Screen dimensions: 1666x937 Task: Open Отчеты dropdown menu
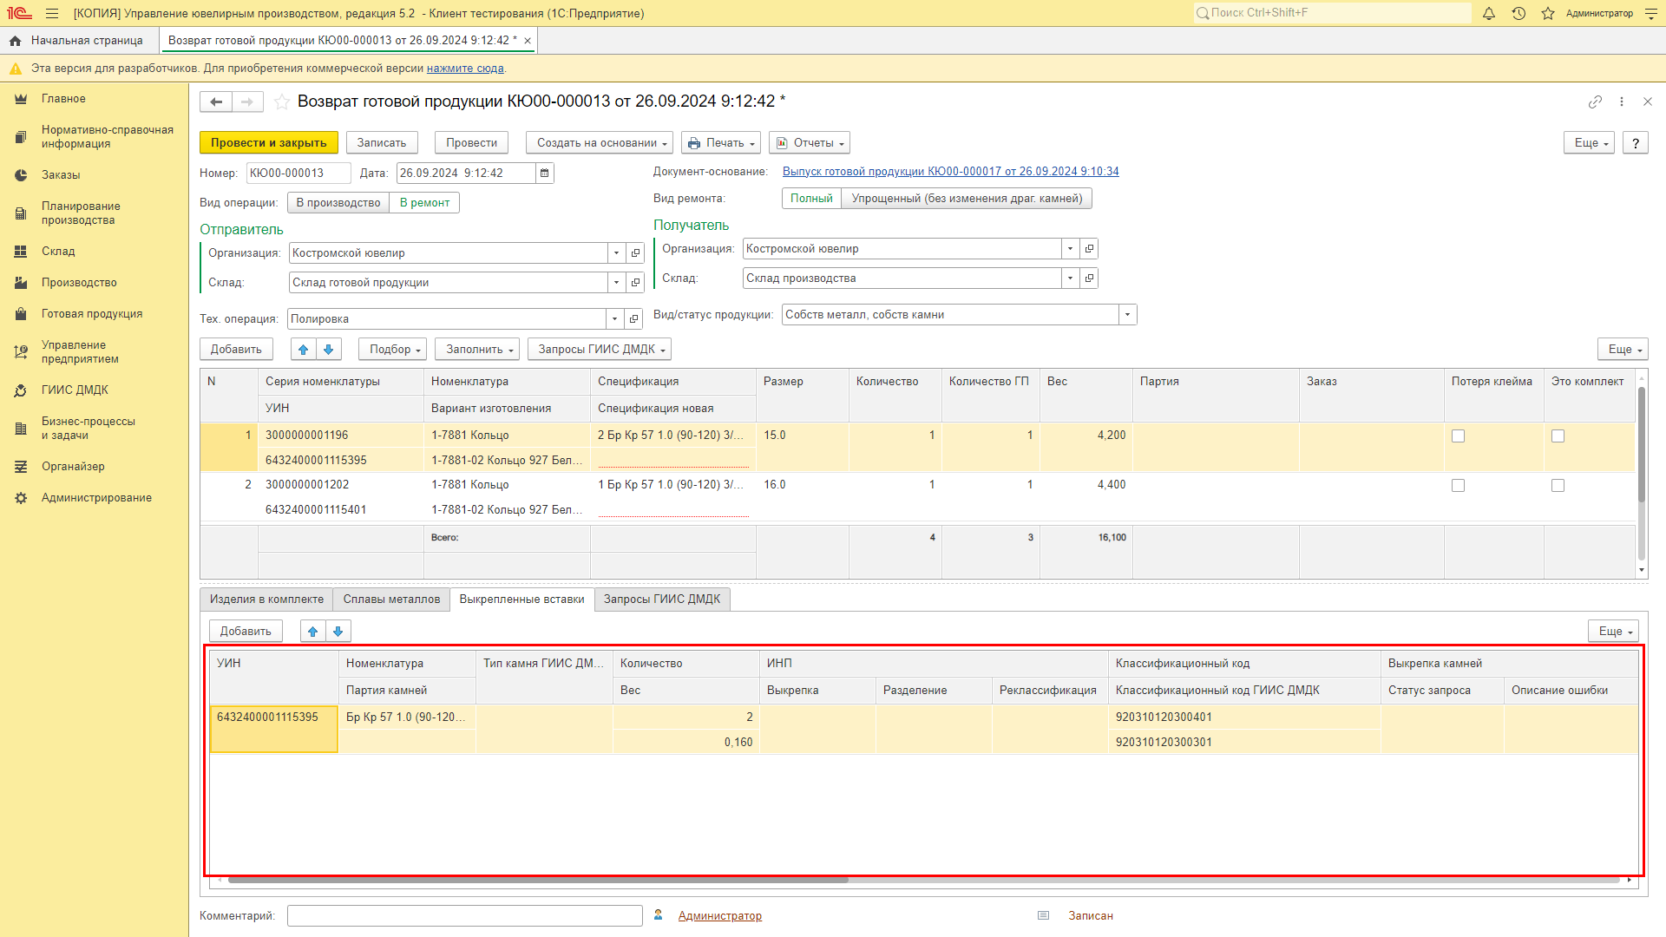[810, 143]
